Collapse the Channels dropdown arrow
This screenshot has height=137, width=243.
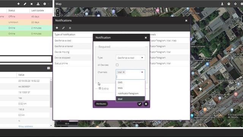coord(142,72)
